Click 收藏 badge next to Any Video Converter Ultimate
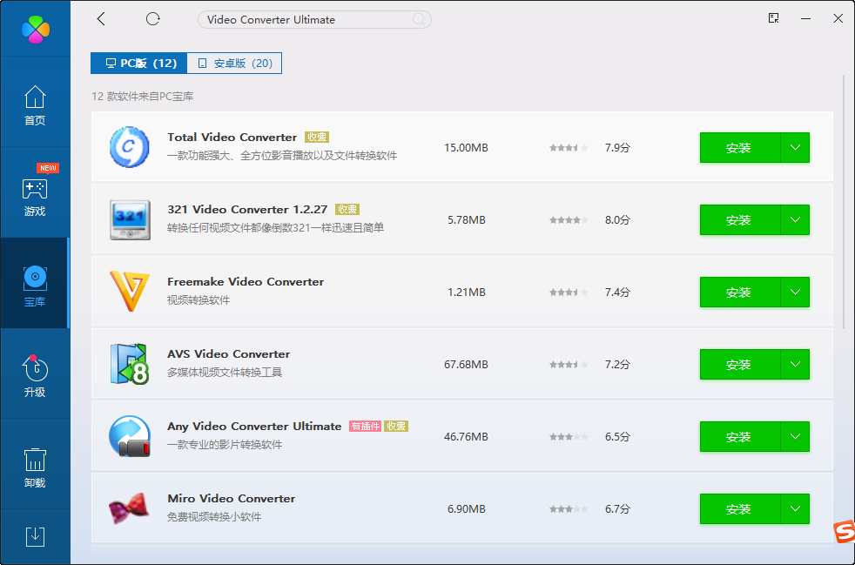The image size is (855, 565). [x=396, y=427]
